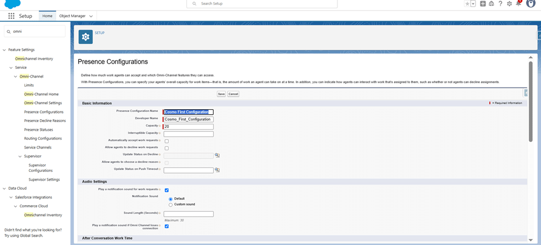Open the favorites list dropdown arrow
This screenshot has height=245, width=541.
coord(473,3)
